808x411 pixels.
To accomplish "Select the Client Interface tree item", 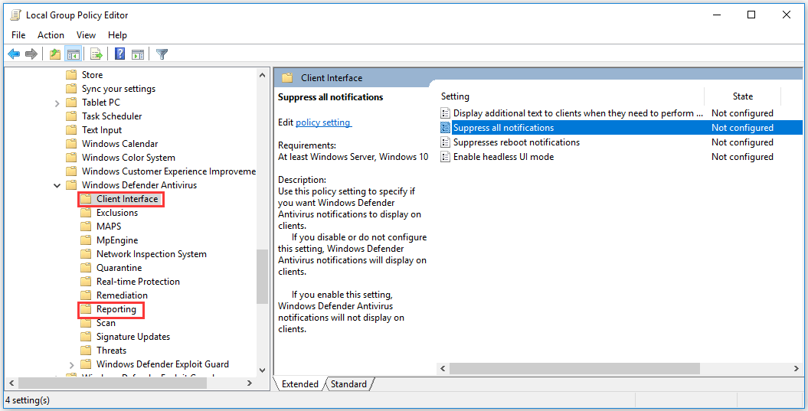I will (127, 199).
